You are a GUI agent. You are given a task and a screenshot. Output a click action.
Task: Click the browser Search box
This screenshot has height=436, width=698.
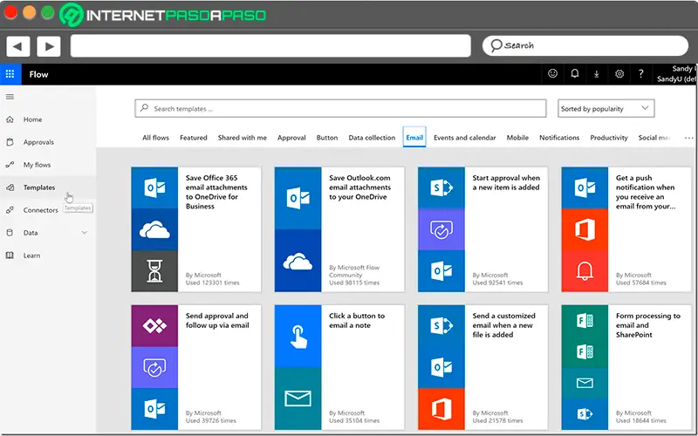[x=585, y=46]
